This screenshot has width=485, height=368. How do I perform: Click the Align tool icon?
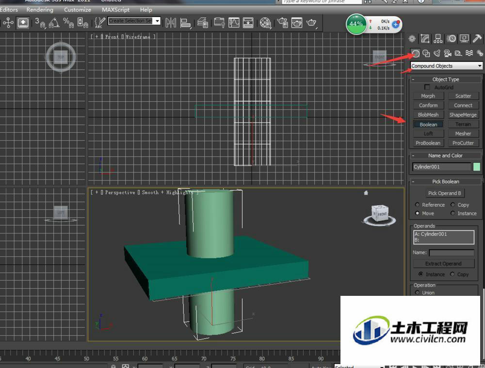(185, 23)
